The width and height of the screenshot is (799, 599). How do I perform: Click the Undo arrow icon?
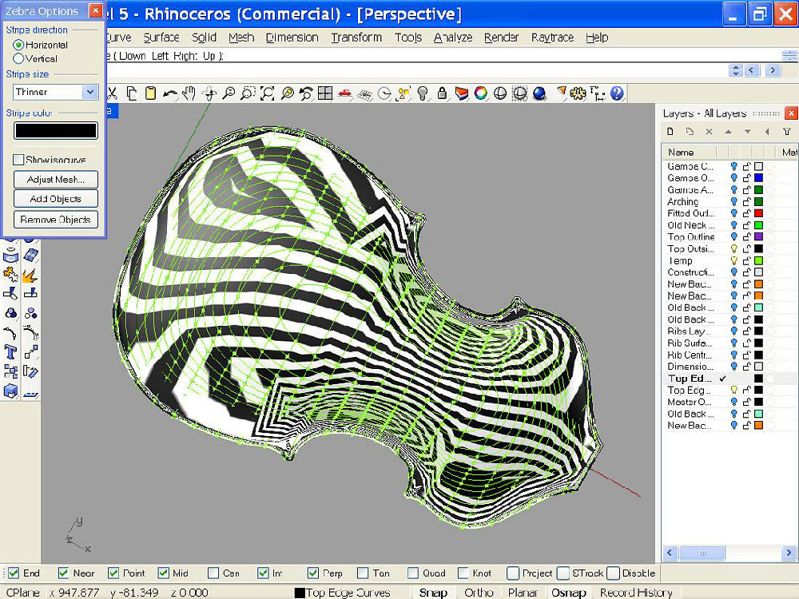coord(169,93)
